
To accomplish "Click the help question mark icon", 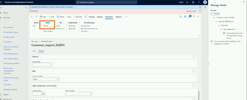I will [x=199, y=2].
